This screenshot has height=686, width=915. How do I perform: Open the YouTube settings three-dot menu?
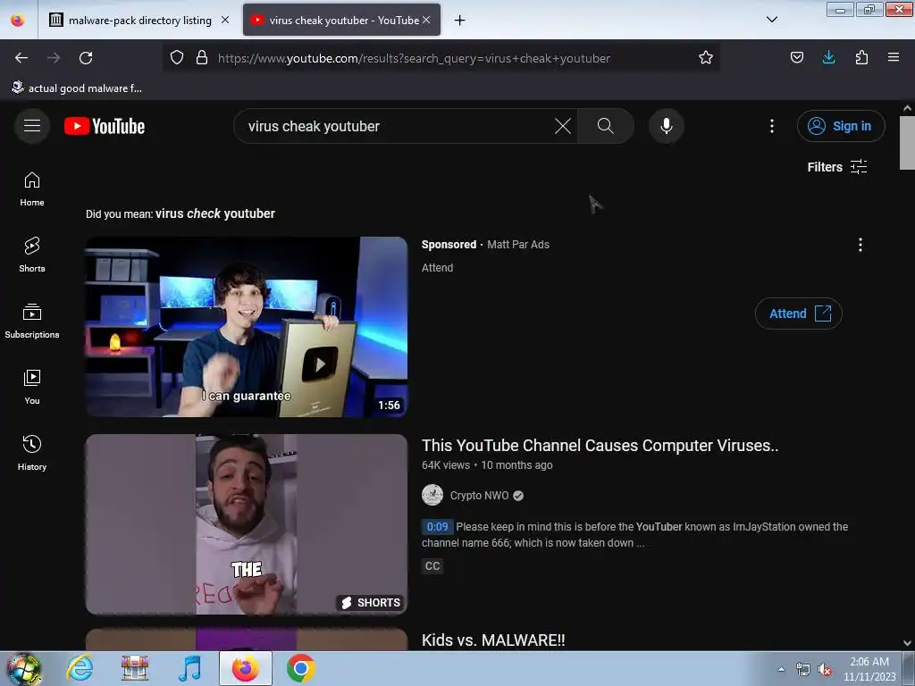(x=772, y=126)
